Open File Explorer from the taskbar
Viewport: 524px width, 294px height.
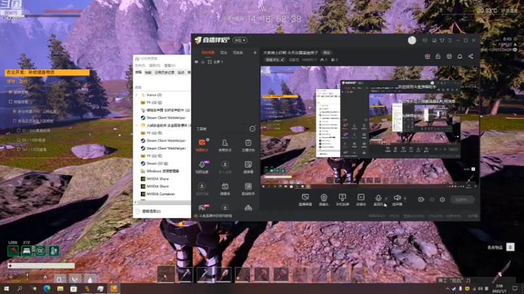(x=60, y=289)
